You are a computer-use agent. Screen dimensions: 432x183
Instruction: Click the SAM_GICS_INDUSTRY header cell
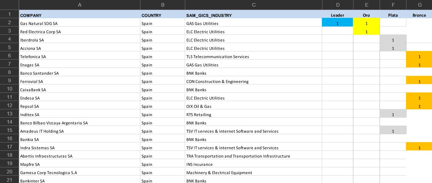pos(254,15)
